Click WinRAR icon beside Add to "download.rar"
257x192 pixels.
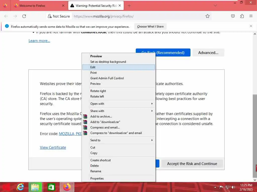(85, 122)
